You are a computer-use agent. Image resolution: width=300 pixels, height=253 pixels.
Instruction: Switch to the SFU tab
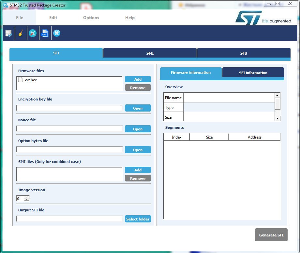(244, 53)
